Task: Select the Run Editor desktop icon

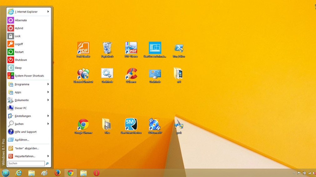Action: tap(179, 50)
